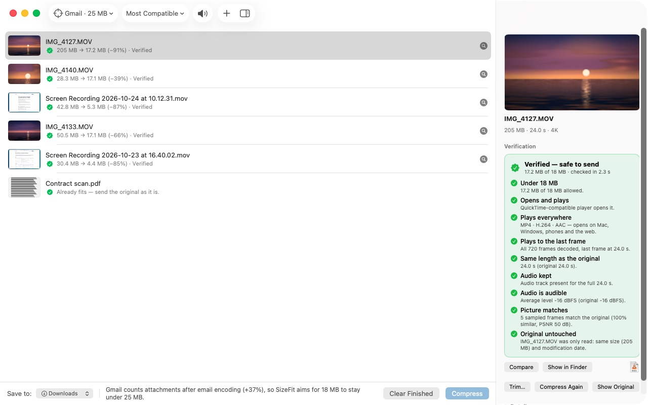
Task: Click magnifier icon for IMG_4127.MOV
Action: 483,46
